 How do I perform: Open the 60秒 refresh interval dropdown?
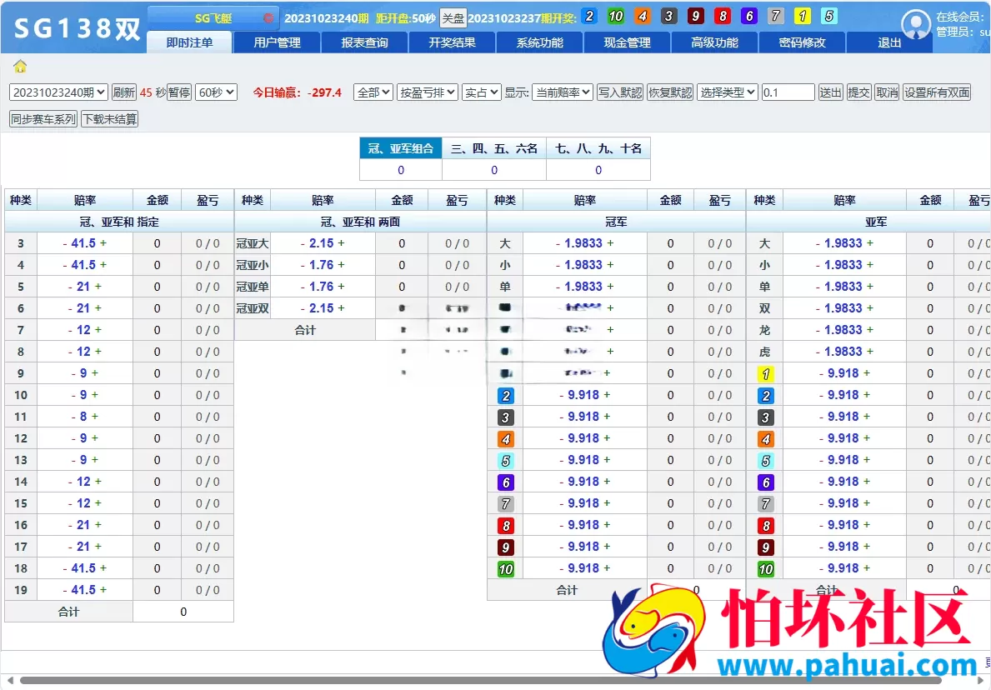click(x=216, y=92)
